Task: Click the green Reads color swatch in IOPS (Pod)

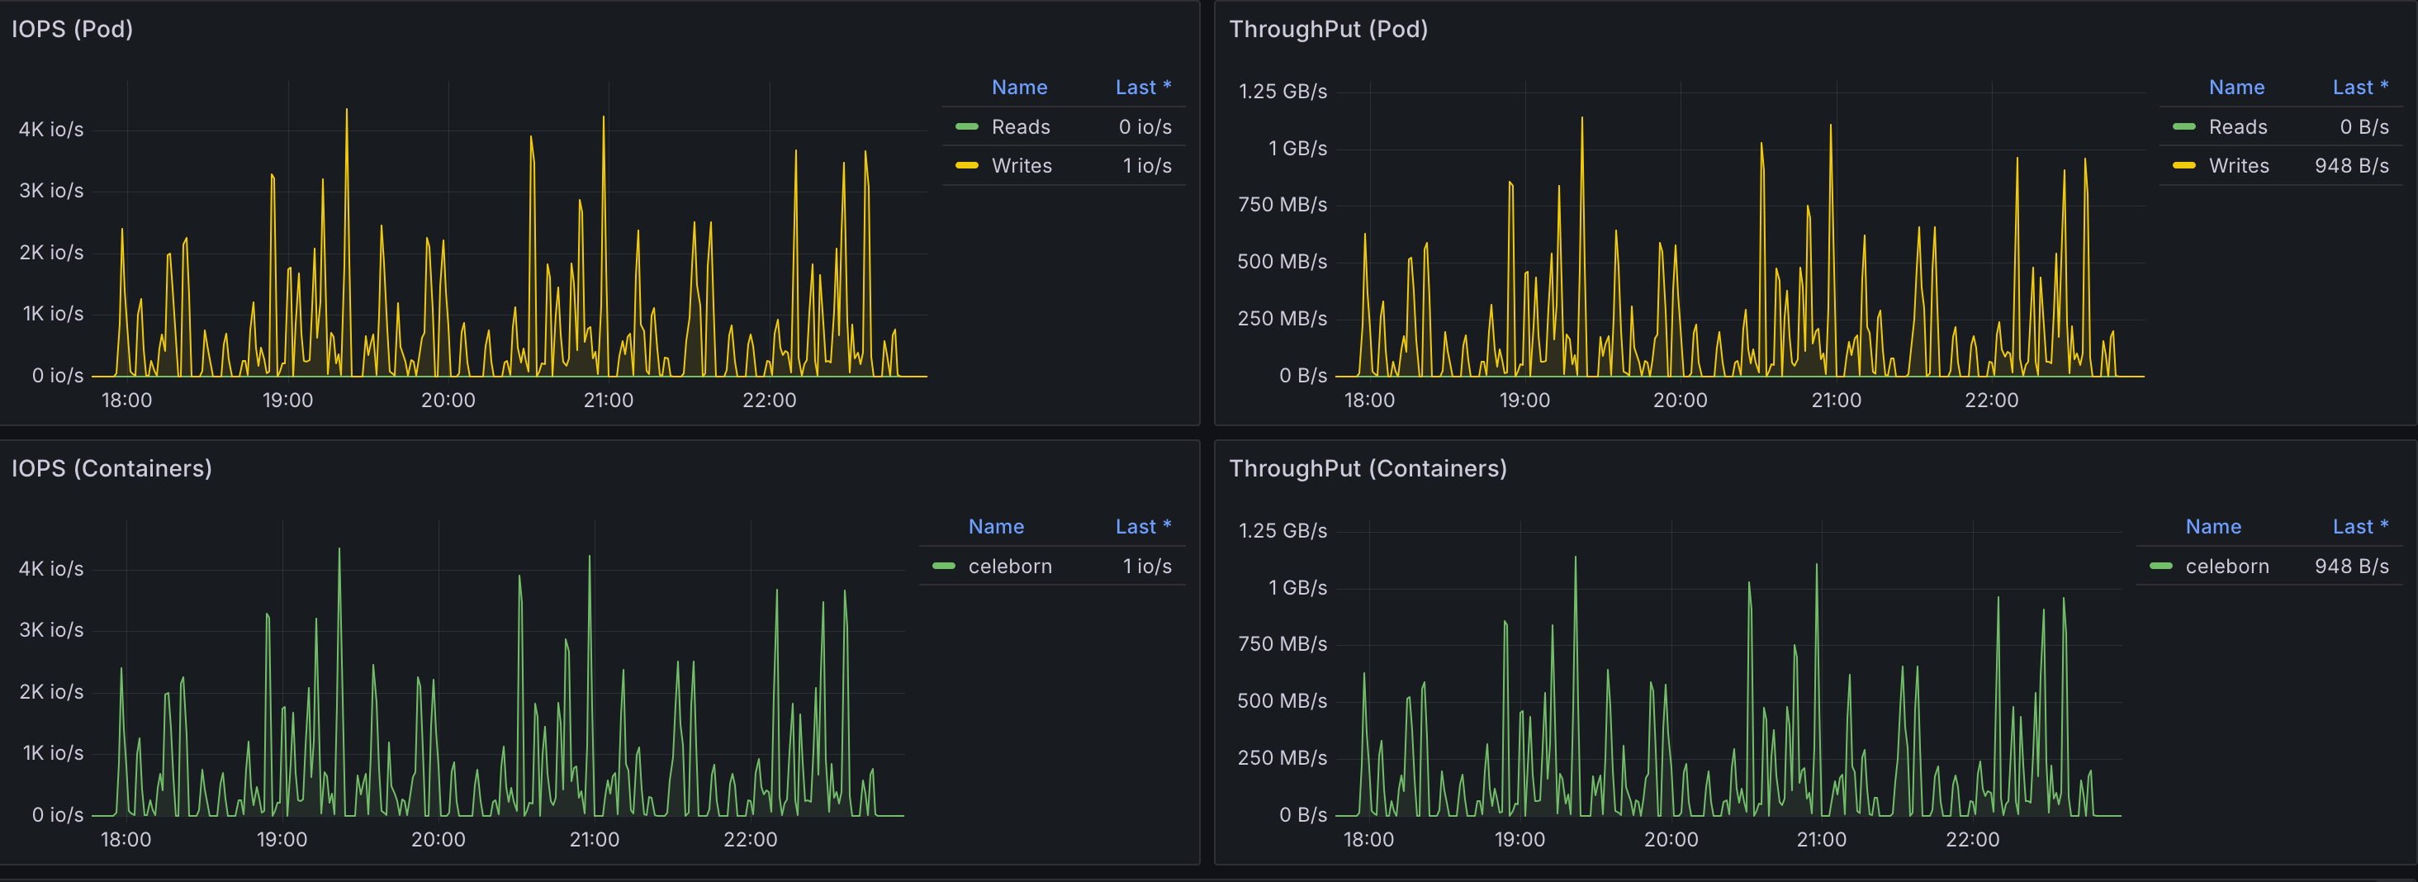Action: [x=966, y=126]
